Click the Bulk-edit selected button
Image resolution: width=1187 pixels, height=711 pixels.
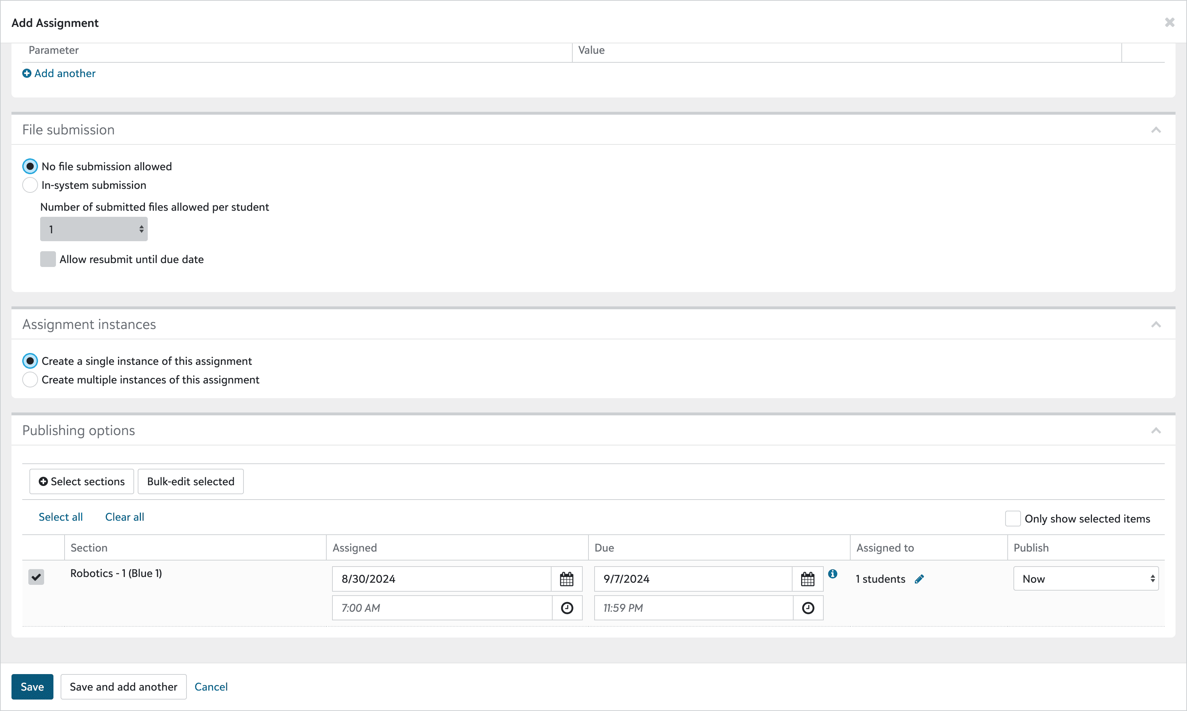[x=191, y=482]
